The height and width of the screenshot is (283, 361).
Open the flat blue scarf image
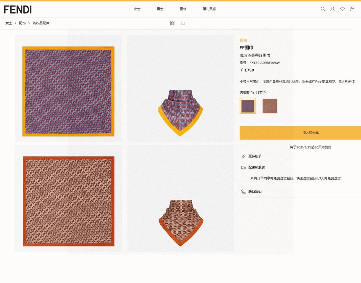68,91
